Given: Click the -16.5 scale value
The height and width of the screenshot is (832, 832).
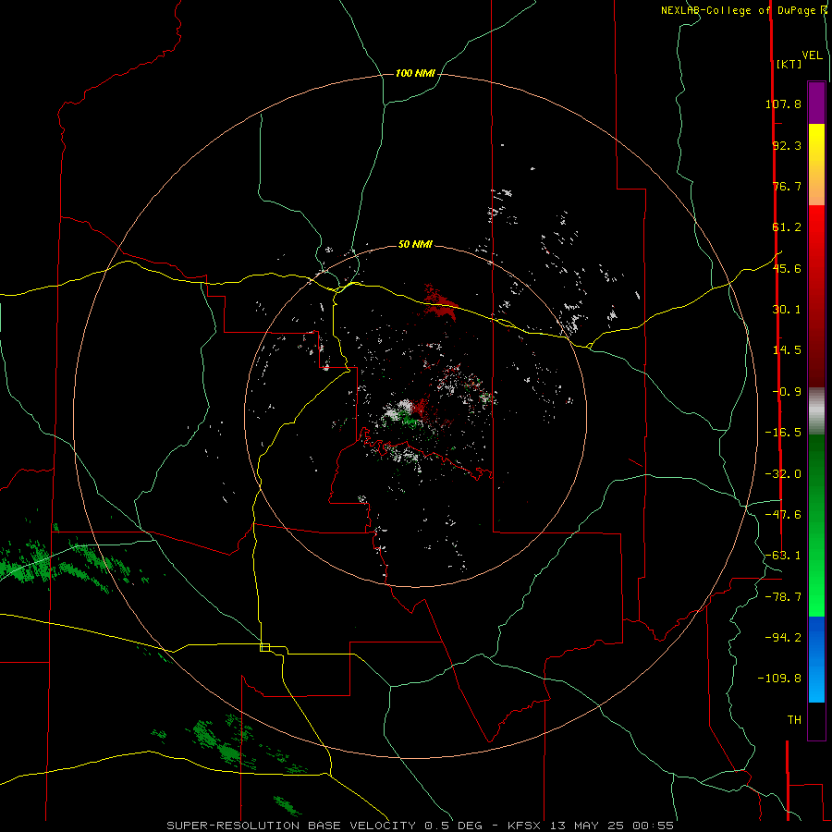Looking at the screenshot, I should point(783,433).
